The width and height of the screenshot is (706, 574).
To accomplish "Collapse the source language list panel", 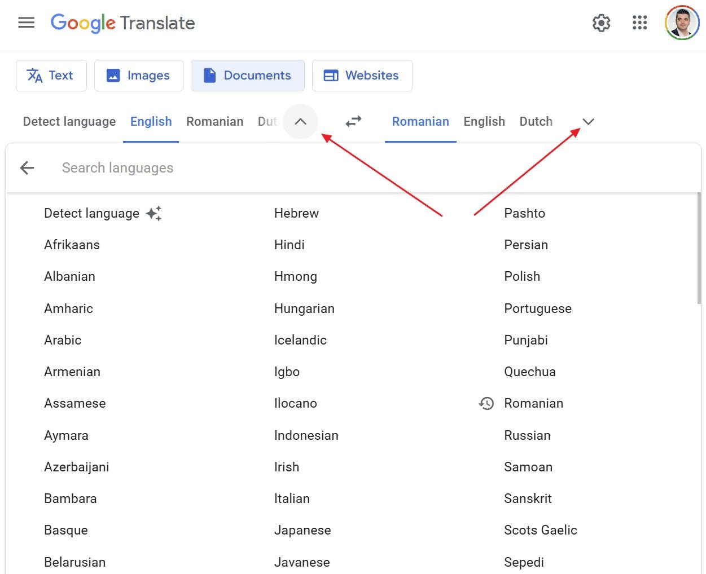I will [301, 121].
